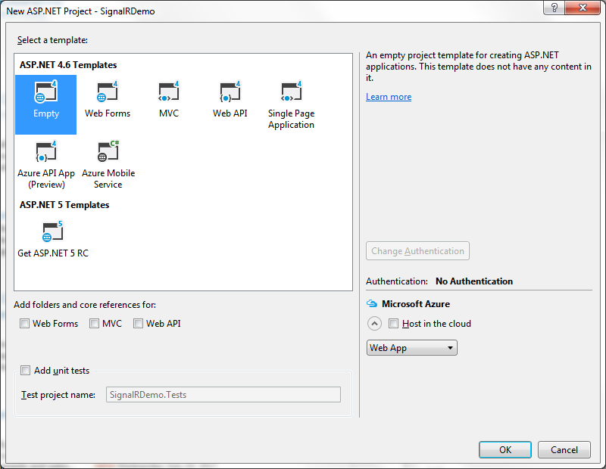Tick the MVC core references checkbox
This screenshot has height=469, width=606.
94,324
